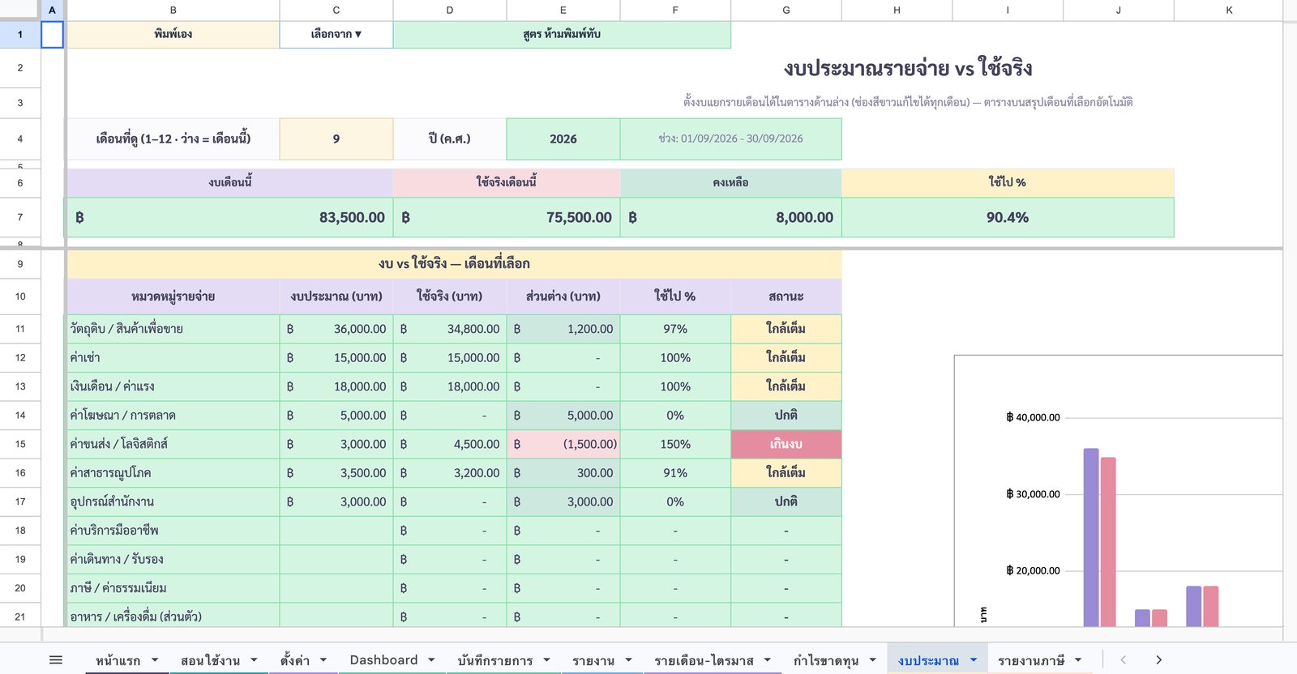The image size is (1297, 674).
Task: Select the กำไรขาดทุน sheet tab
Action: [826, 660]
